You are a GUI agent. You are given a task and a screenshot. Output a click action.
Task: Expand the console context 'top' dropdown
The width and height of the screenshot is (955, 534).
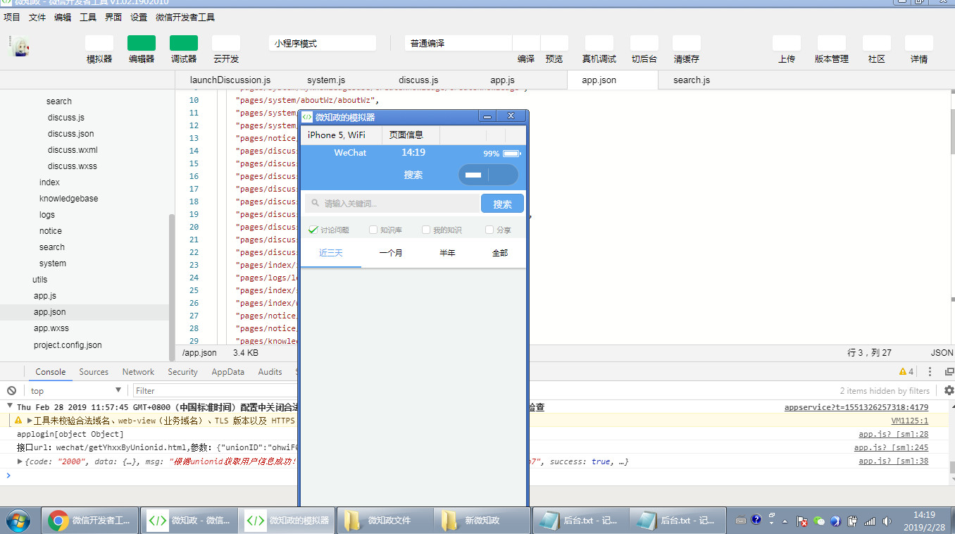[x=75, y=391]
